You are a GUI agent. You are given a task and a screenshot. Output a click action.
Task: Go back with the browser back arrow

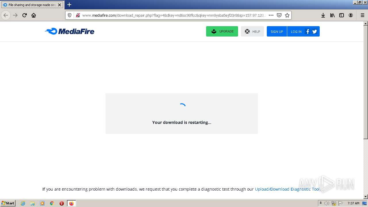(x=6, y=15)
